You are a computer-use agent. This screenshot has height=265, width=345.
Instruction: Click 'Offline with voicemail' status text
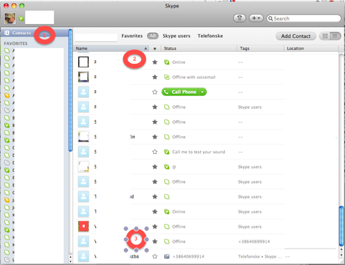coord(194,77)
